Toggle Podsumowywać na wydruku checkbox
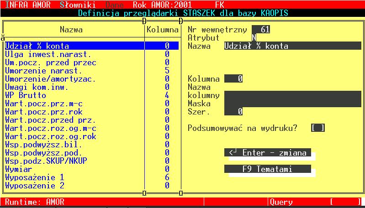Image resolution: width=365 pixels, height=208 pixels. (x=318, y=128)
